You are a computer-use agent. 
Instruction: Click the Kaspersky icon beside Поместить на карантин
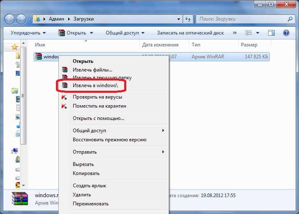click(x=64, y=106)
